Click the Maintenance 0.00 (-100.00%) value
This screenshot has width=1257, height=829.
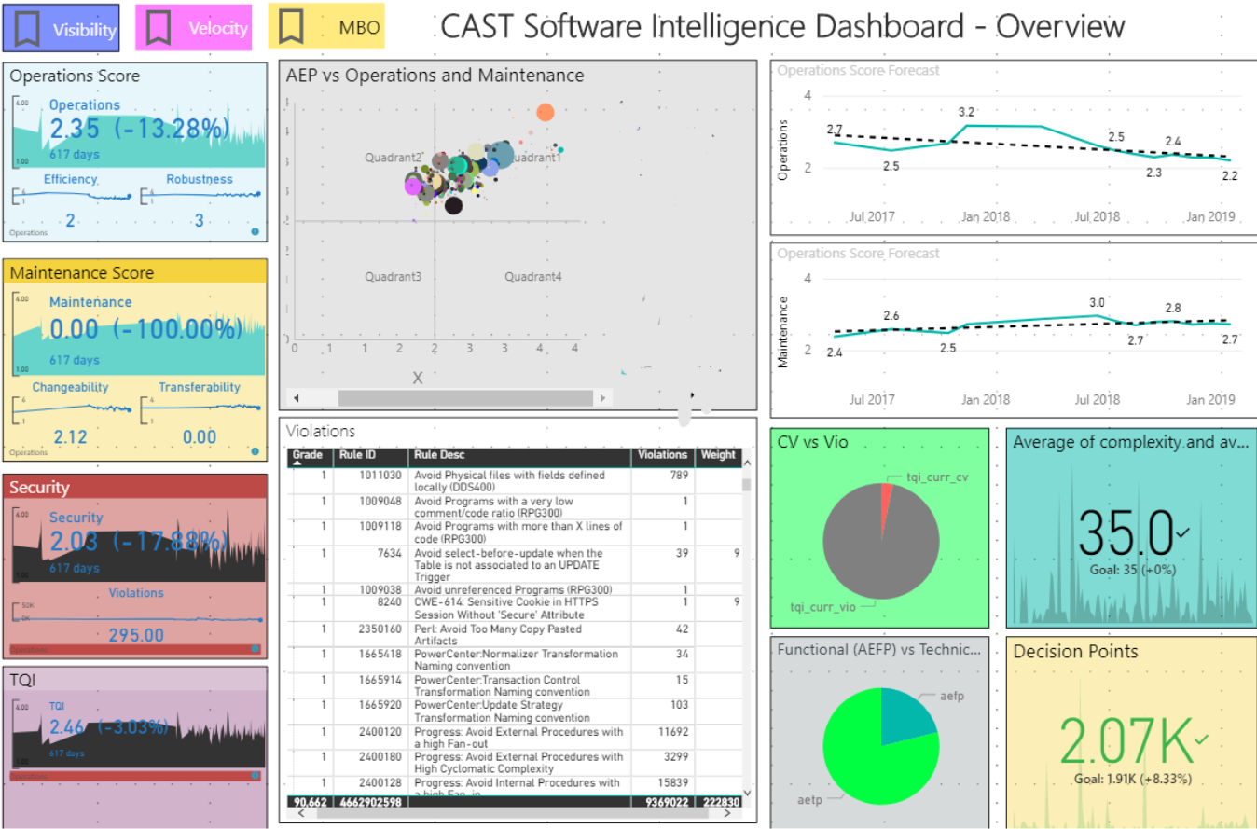(145, 328)
